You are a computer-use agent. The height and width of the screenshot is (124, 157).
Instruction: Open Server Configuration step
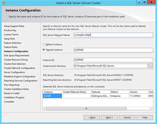(x=15, y=72)
